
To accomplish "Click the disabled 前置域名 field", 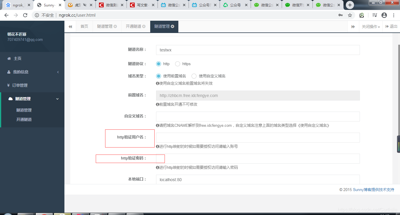I will click(x=258, y=96).
